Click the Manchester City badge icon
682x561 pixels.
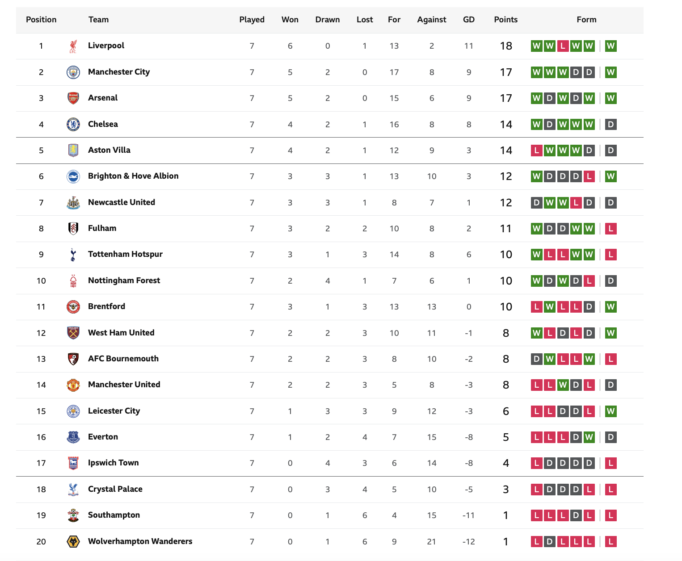click(x=73, y=72)
